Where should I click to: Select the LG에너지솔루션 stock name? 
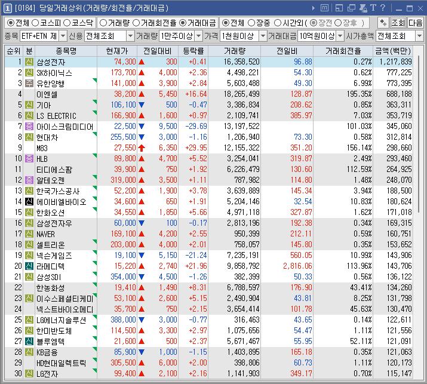point(62,320)
